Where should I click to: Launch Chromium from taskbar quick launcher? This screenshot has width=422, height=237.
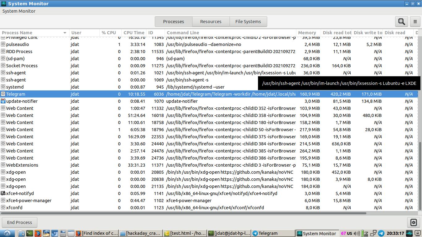[x=55, y=233]
